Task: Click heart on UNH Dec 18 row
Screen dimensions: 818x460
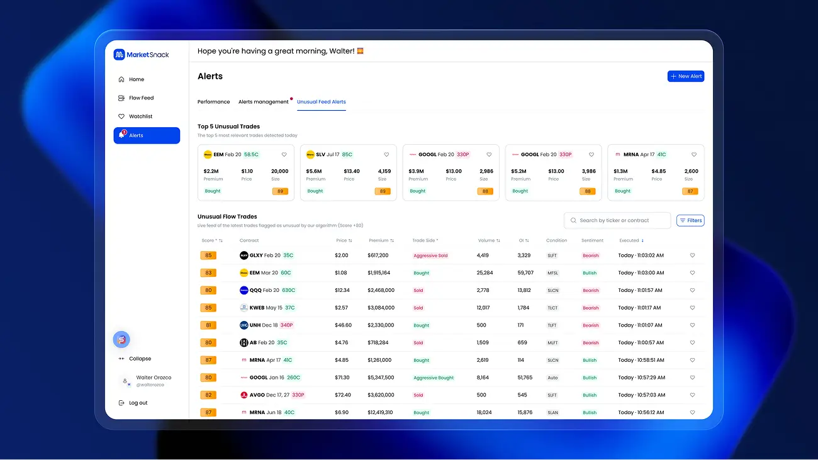Action: (x=692, y=325)
